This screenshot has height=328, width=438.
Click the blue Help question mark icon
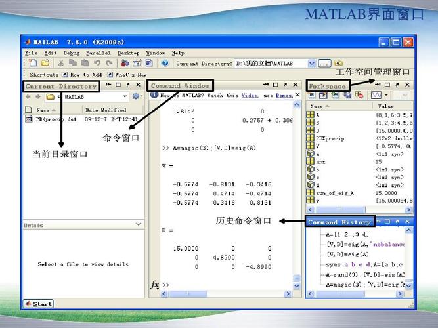coord(165,64)
